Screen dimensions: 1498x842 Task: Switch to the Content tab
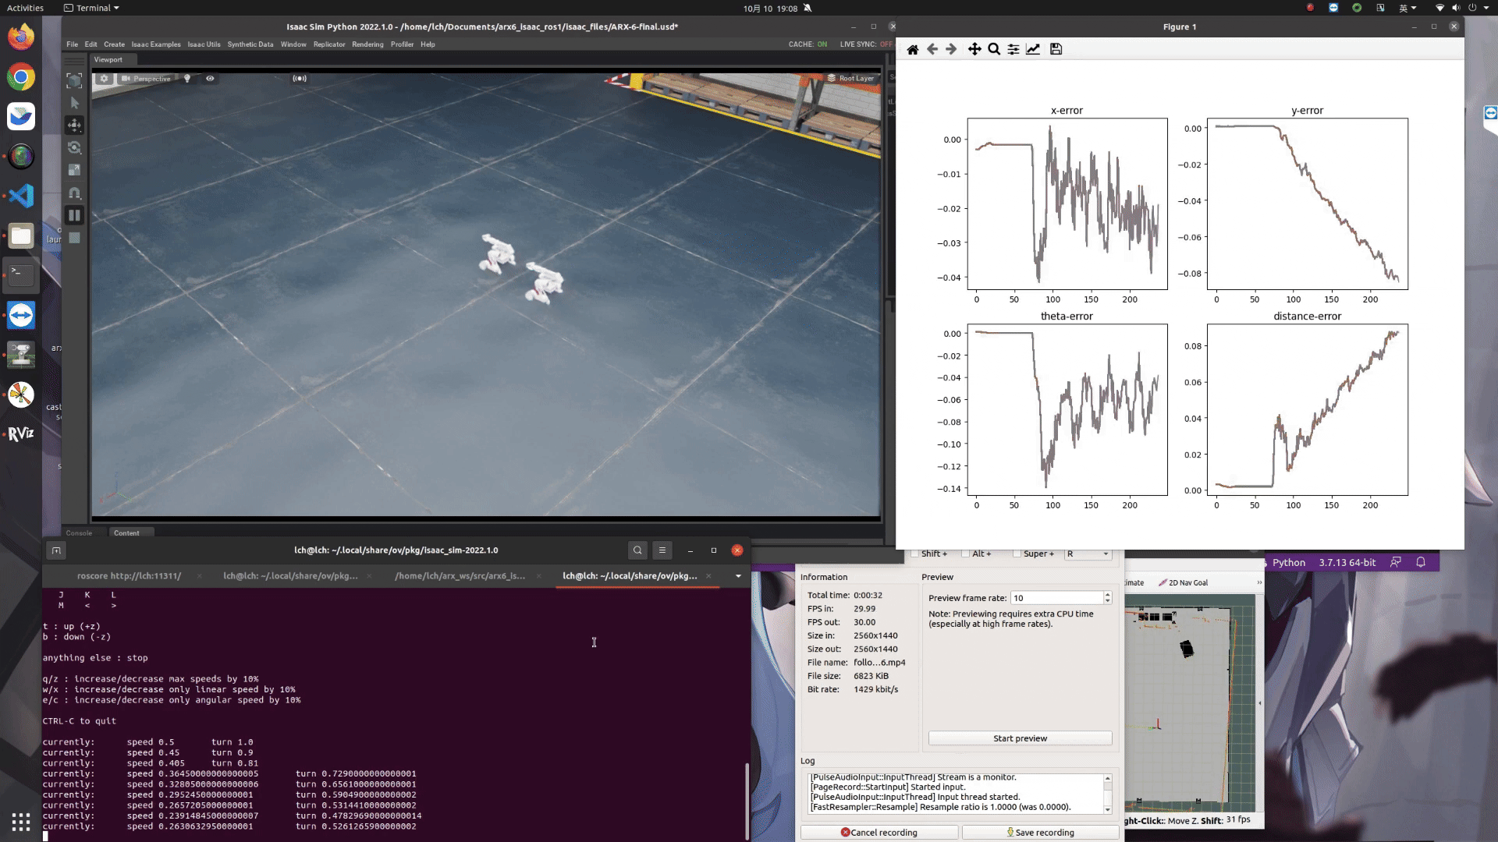coord(126,533)
